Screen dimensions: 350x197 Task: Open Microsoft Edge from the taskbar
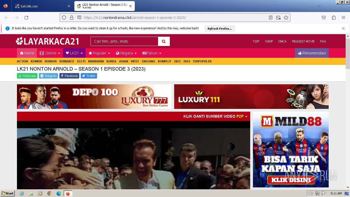59,193
